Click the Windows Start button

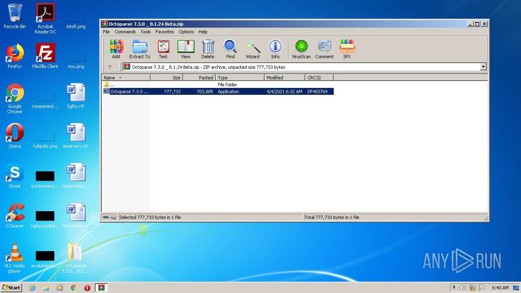pyautogui.click(x=11, y=287)
